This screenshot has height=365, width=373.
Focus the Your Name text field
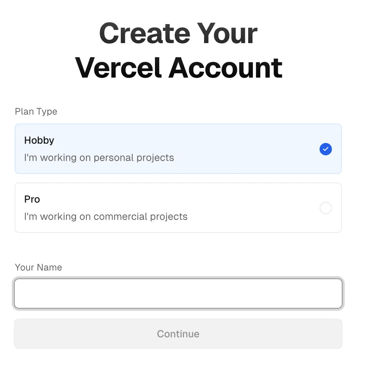[x=178, y=294]
